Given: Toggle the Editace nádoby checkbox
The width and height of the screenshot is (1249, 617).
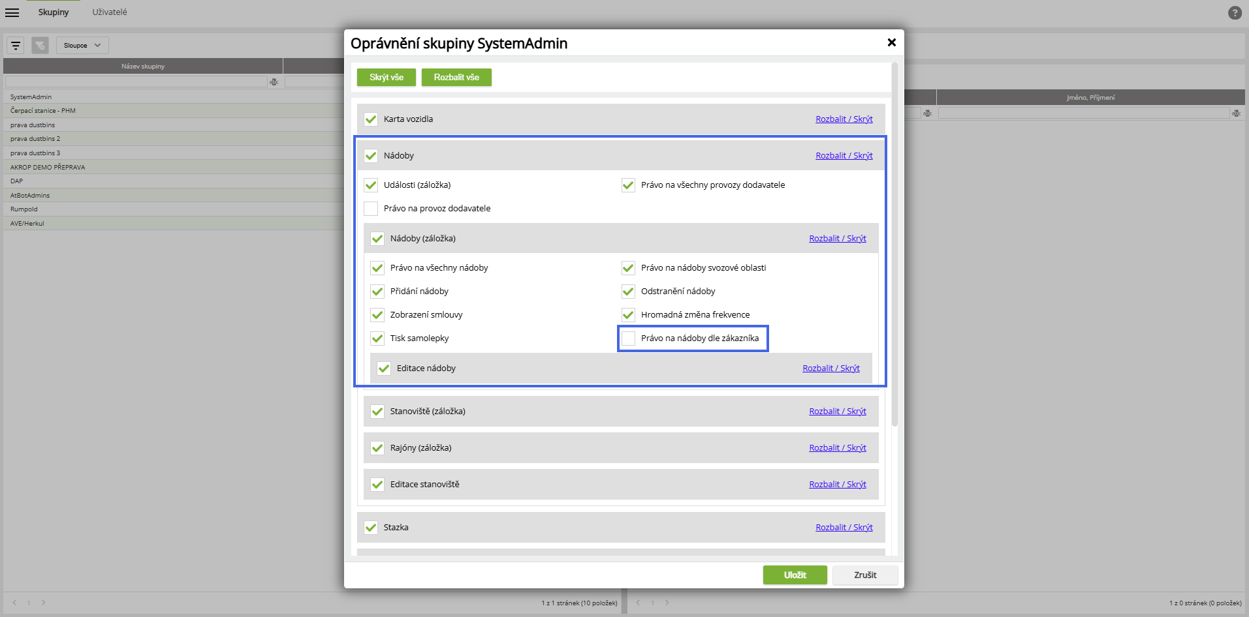Looking at the screenshot, I should [384, 369].
